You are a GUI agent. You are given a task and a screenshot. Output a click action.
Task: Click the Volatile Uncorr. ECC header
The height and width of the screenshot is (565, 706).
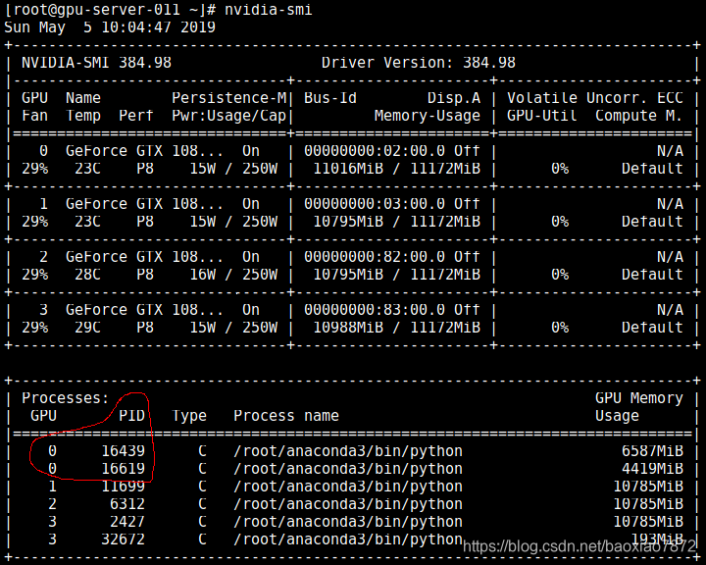[595, 98]
